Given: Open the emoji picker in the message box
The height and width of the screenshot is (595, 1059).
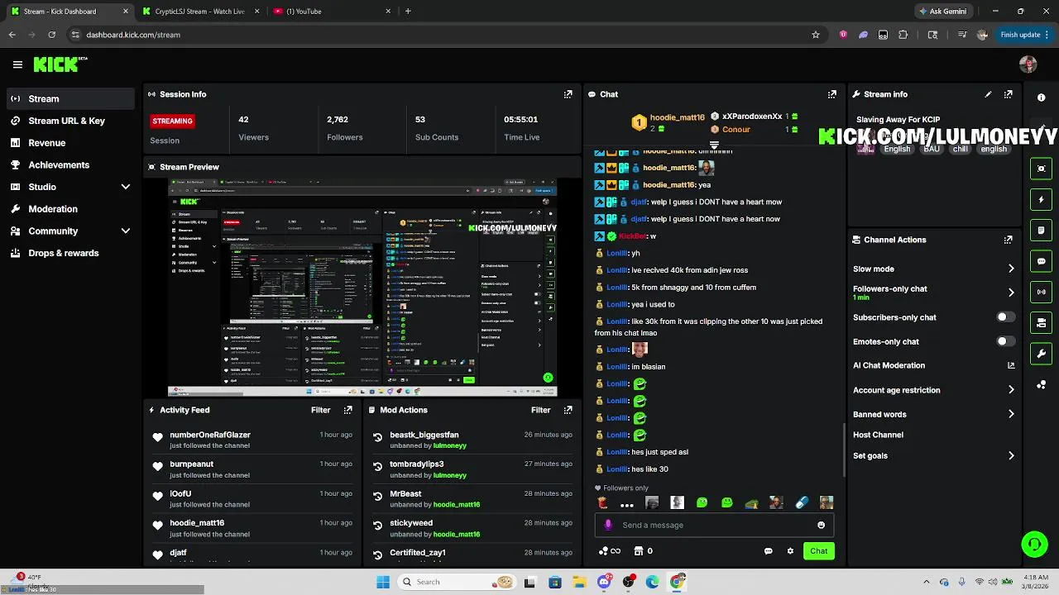Looking at the screenshot, I should click(821, 525).
